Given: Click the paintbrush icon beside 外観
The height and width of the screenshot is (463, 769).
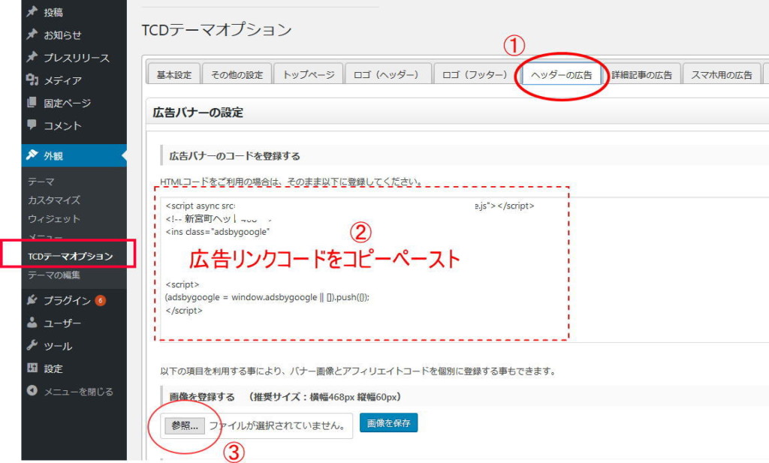Looking at the screenshot, I should (x=32, y=155).
